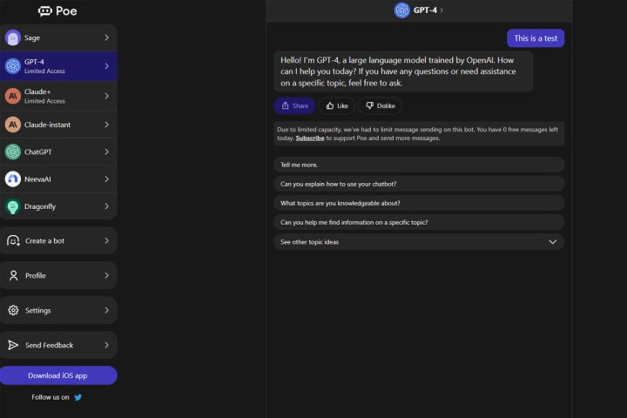627x418 pixels.
Task: Click the chevron on Profile row
Action: [x=107, y=275]
